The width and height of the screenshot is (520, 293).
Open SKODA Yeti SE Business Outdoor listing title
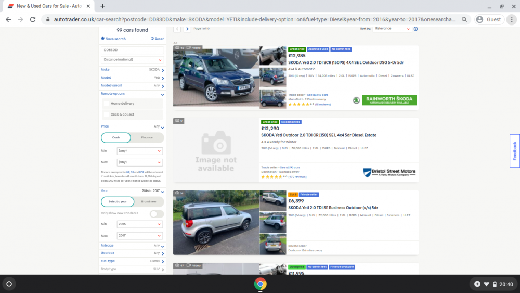333,208
